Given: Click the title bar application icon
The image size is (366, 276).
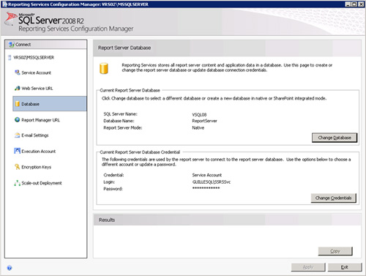Looking at the screenshot, I should click(4, 4).
